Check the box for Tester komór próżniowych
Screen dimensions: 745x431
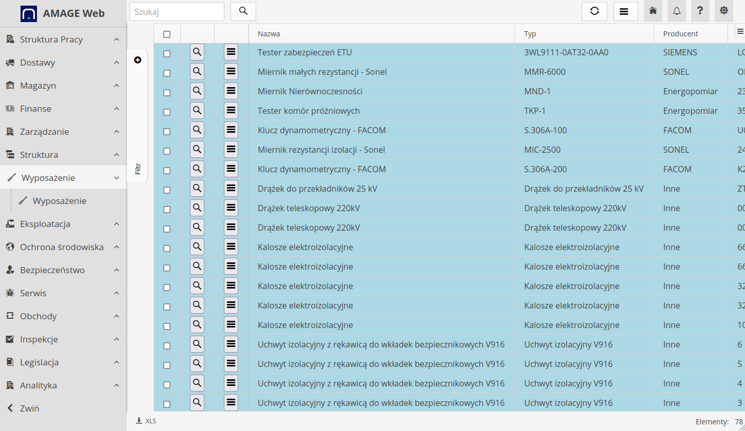point(167,112)
